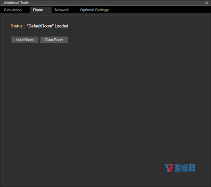Click the Clear Room button
Viewport: 211px width, 187px height.
click(54, 40)
